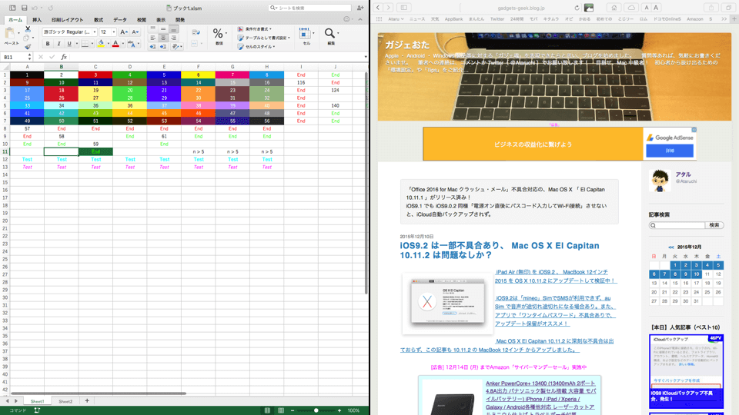The image size is (739, 415).
Task: Open the データ ribbon tab
Action: click(x=120, y=20)
